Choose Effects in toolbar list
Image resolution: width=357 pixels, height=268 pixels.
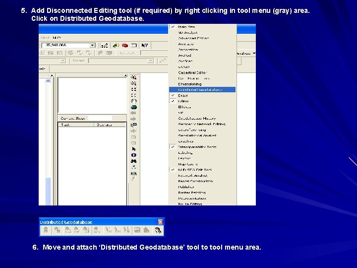click(x=202, y=107)
